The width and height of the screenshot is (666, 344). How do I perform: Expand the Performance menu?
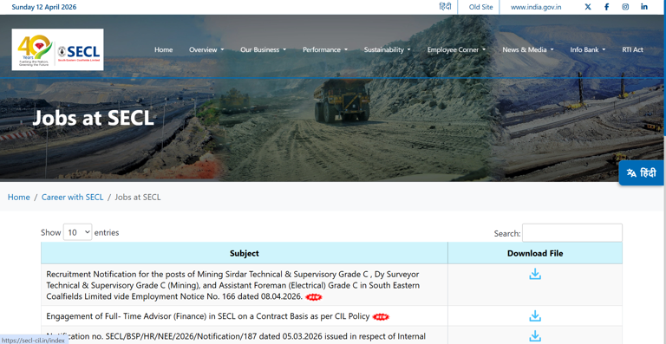(325, 49)
